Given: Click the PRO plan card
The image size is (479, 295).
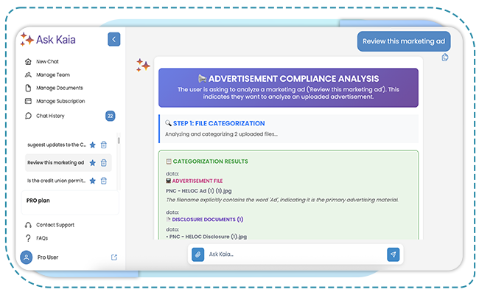Looking at the screenshot, I should tap(70, 202).
